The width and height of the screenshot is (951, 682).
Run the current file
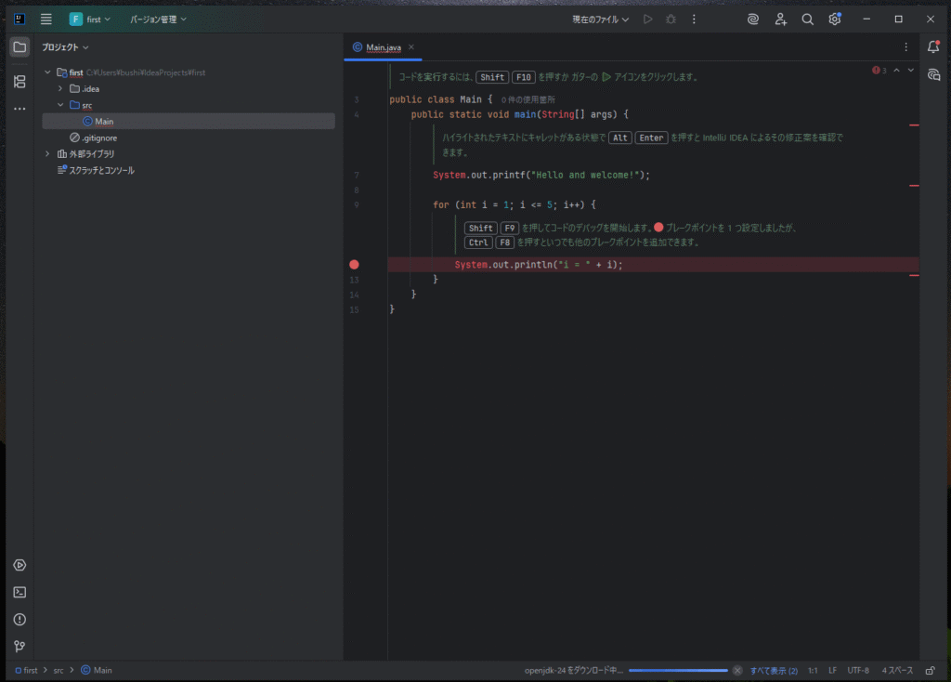coord(647,20)
